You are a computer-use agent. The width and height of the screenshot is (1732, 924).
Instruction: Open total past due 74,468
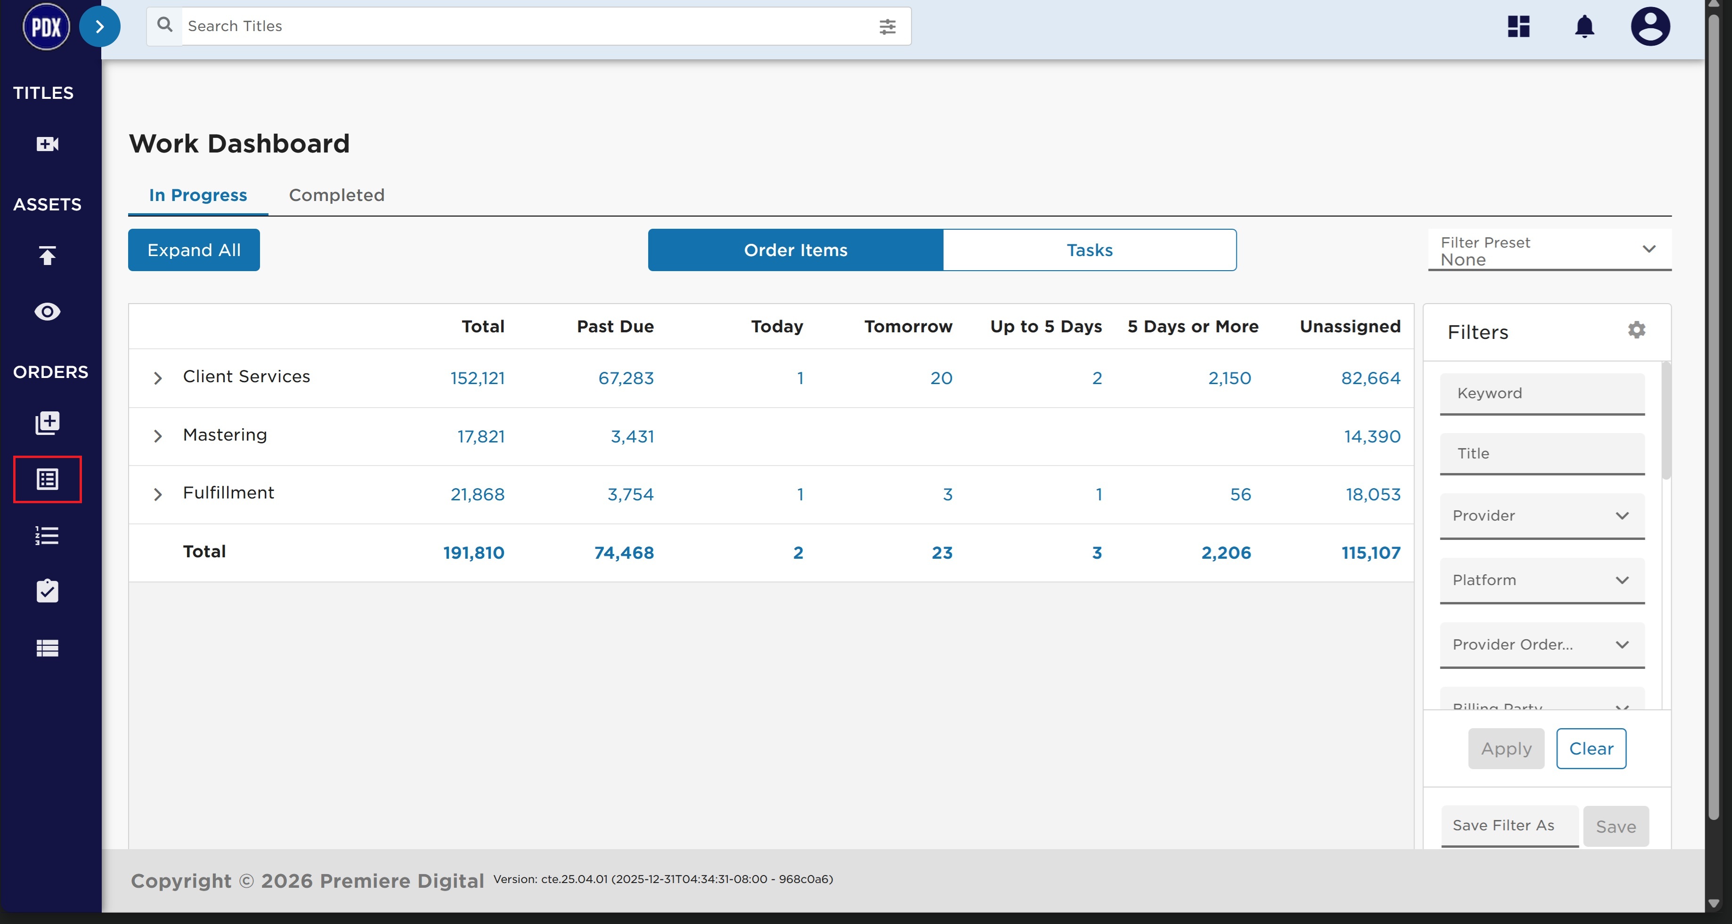624,553
